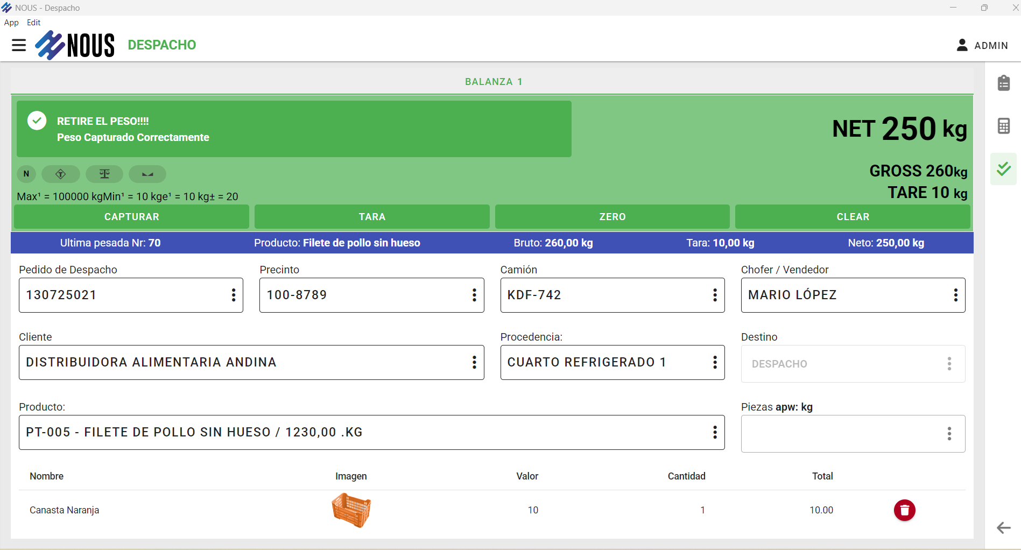Screen dimensions: 1021x550
Task: Click the orange basket image thumbnail
Action: (351, 510)
